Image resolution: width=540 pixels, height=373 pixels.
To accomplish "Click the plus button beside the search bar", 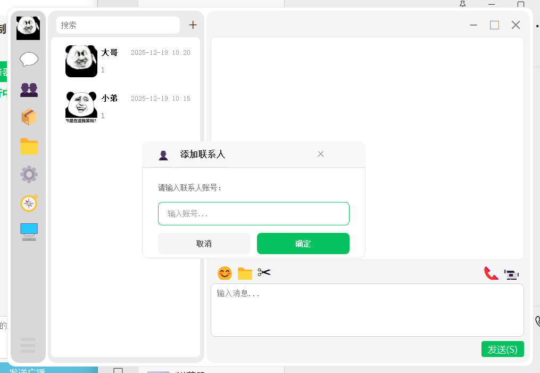I will click(193, 25).
